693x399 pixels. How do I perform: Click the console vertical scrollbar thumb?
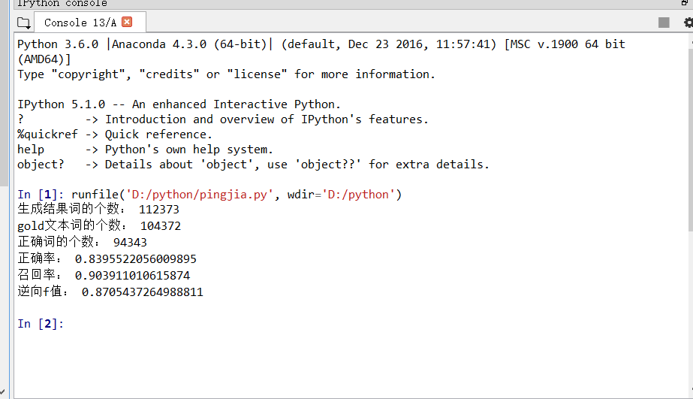[x=690, y=139]
